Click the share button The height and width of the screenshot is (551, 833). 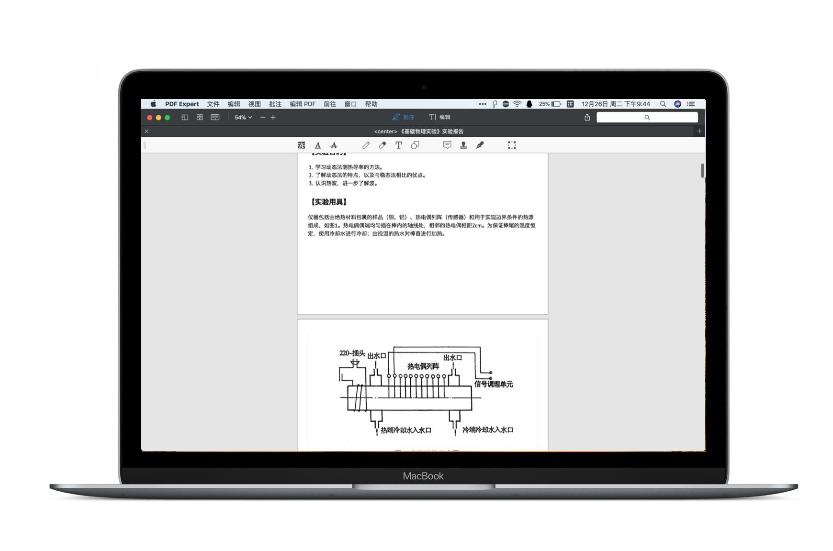587,117
